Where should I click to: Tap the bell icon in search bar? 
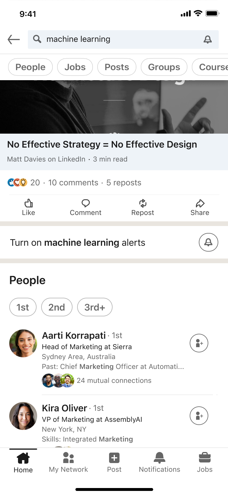tap(207, 40)
